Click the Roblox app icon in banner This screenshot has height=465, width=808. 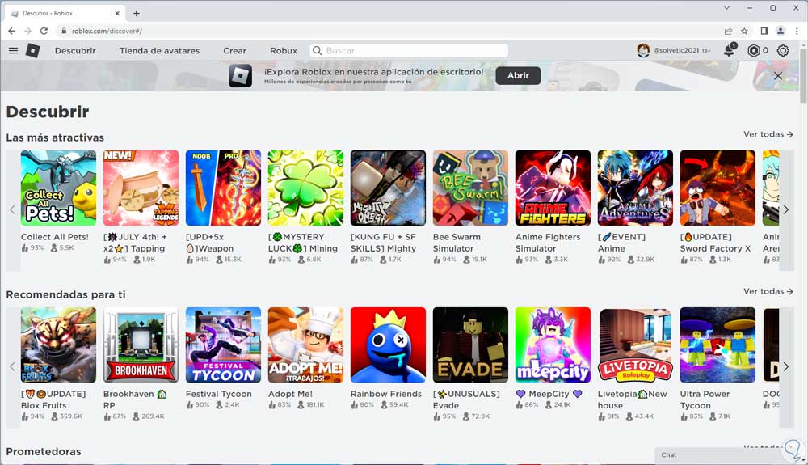240,76
